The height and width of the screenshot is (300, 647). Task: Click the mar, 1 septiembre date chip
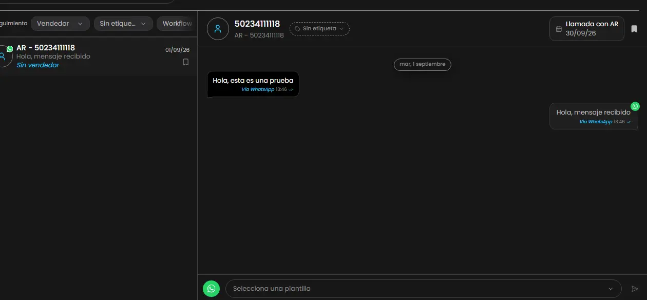[423, 64]
